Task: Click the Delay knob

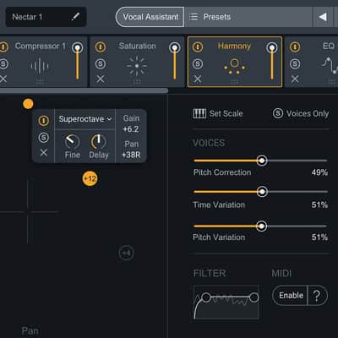Action: click(99, 141)
